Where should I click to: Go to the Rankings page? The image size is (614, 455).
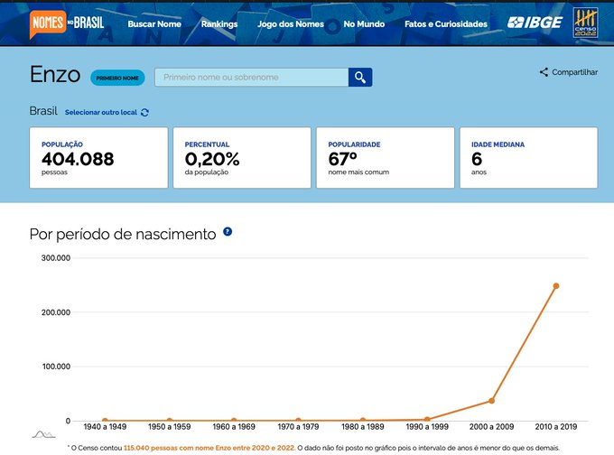pos(219,24)
